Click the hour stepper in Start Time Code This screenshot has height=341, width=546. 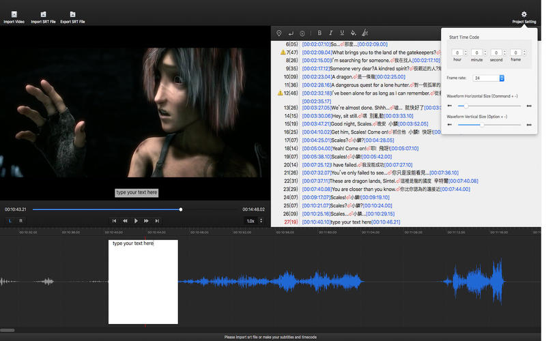[466, 53]
